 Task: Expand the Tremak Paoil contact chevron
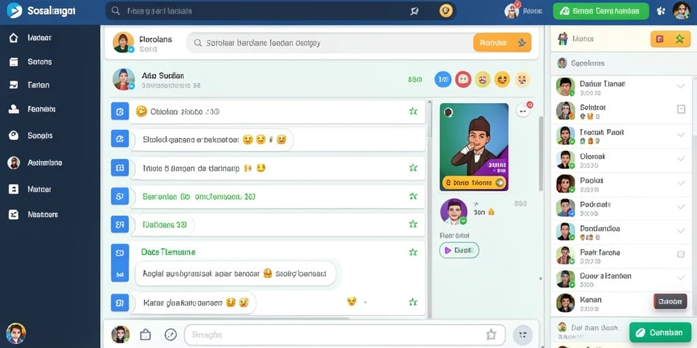click(681, 134)
